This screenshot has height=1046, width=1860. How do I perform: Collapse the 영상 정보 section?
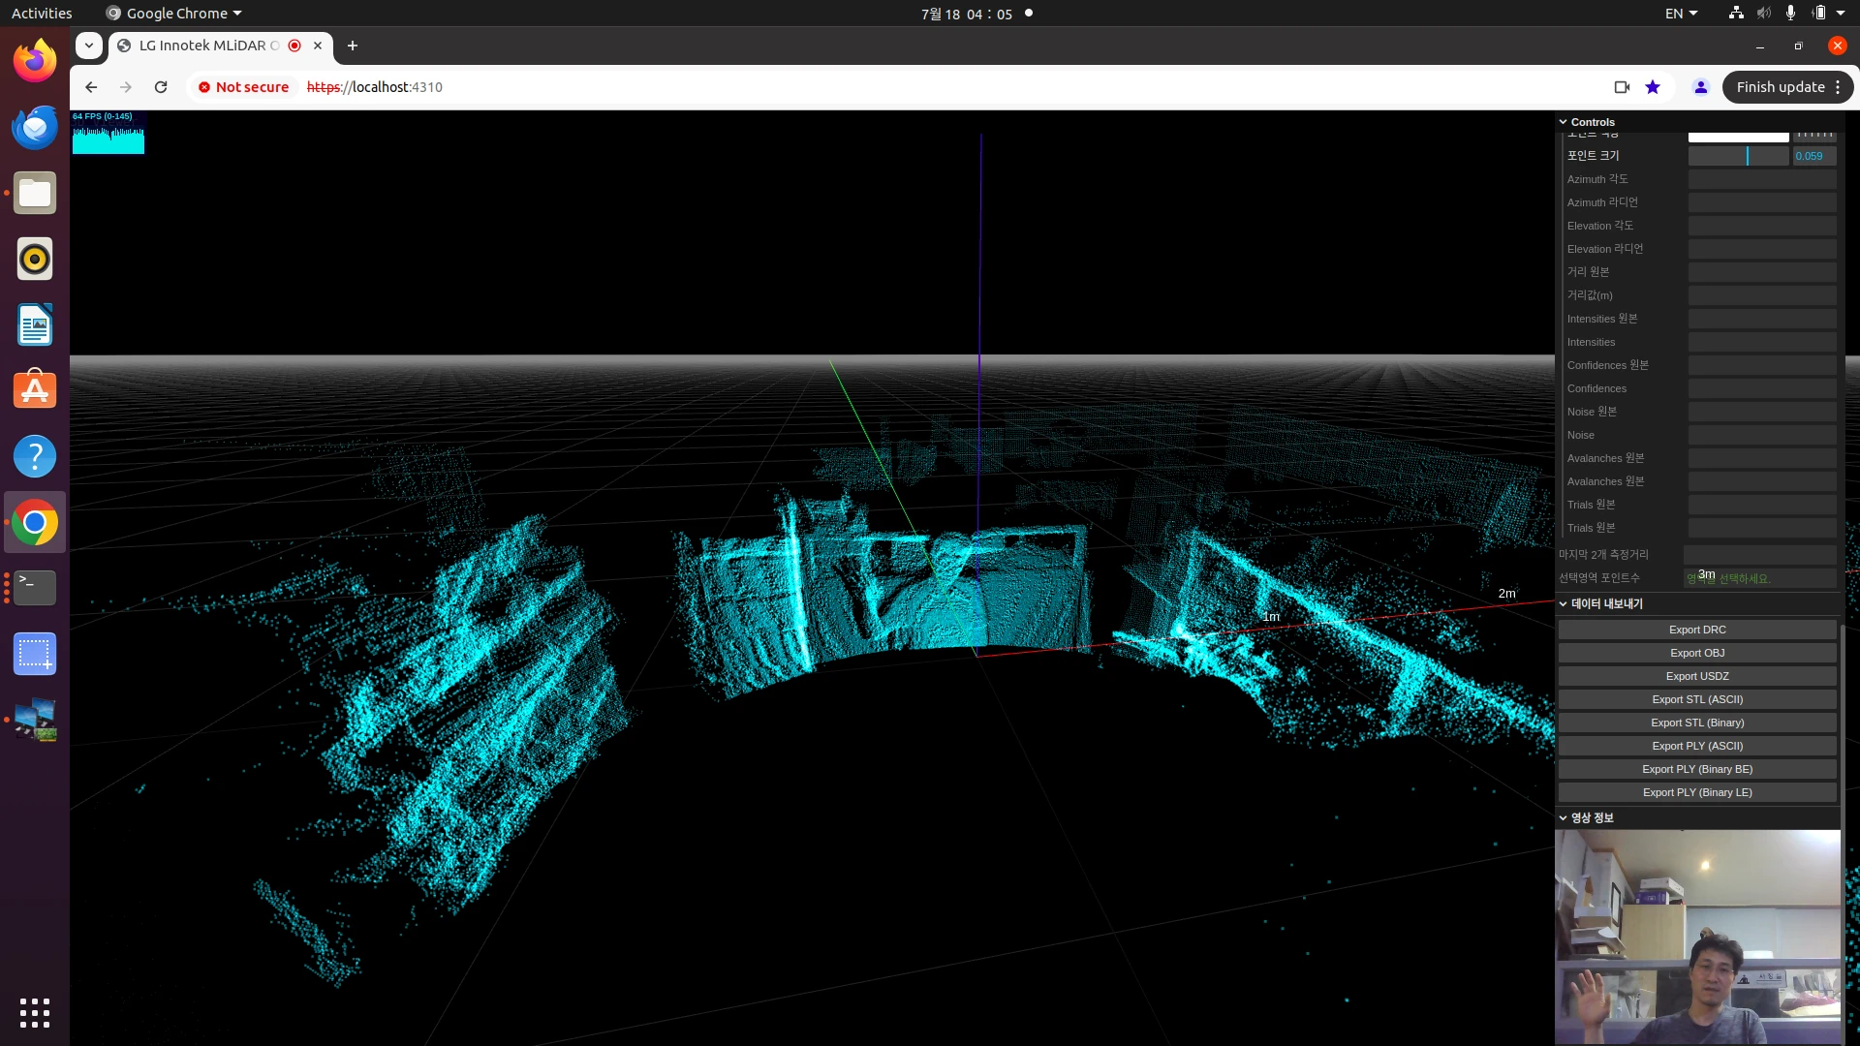point(1697,817)
